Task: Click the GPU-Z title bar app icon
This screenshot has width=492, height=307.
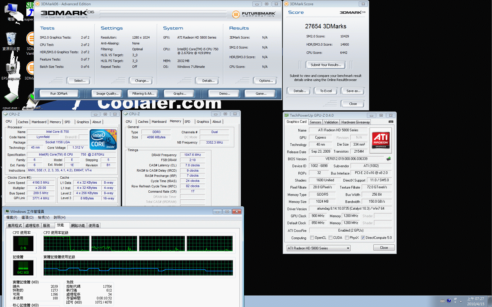Action: click(286, 115)
